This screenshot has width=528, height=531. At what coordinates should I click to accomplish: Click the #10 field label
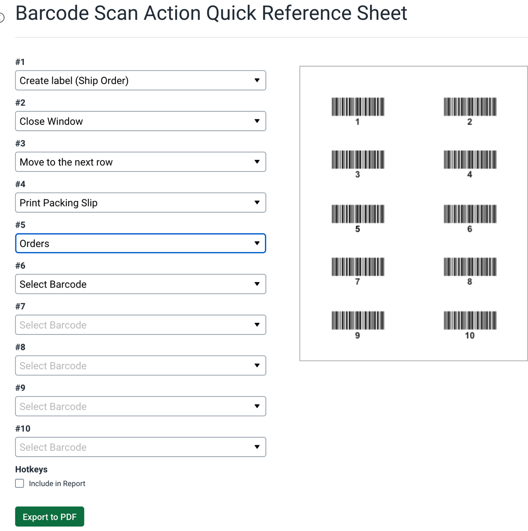tap(23, 429)
